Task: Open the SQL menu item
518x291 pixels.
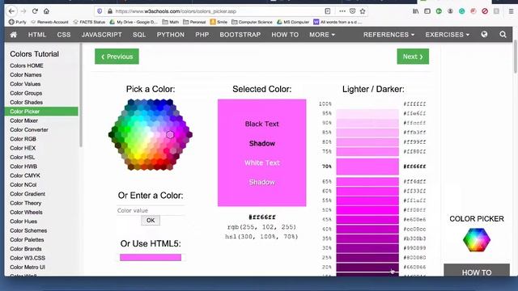Action: coord(139,35)
